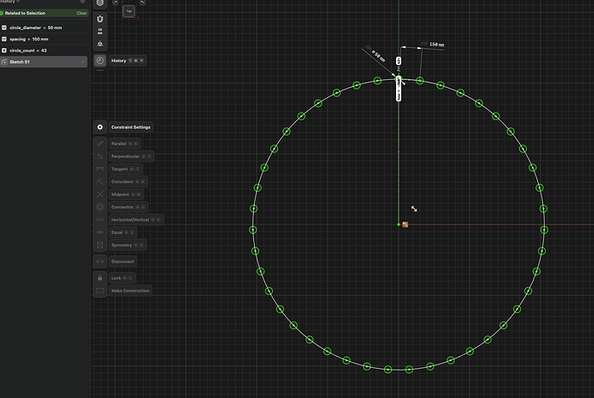Image resolution: width=594 pixels, height=398 pixels.
Task: Open the visual style cube icon
Action: pos(100,3)
